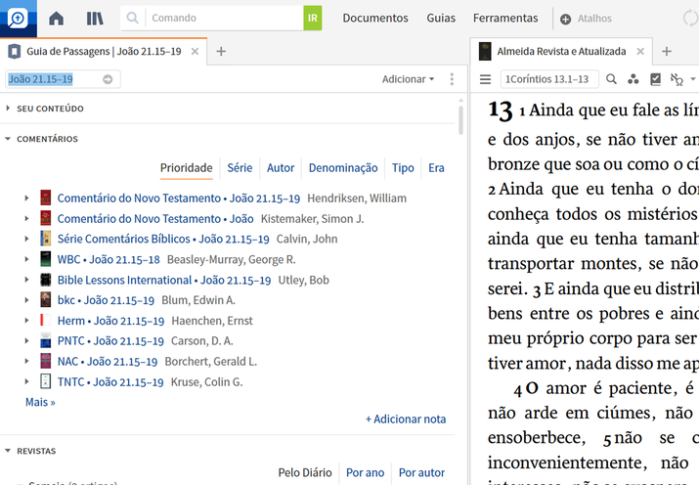Click the PNTC book cover icon

(46, 341)
